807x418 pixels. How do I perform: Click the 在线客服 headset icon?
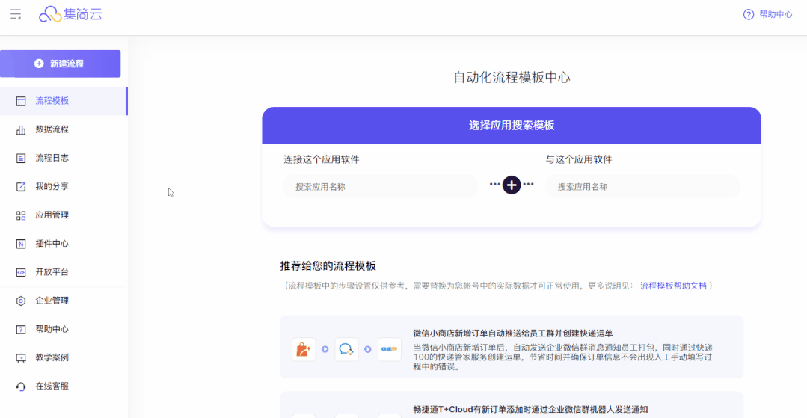21,387
